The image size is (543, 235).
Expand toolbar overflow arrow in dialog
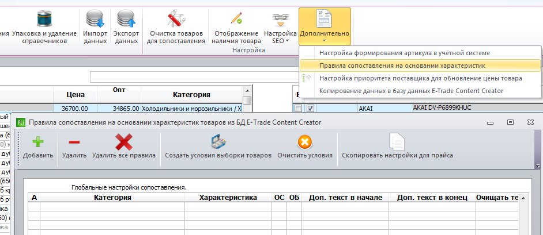pyautogui.click(x=537, y=165)
